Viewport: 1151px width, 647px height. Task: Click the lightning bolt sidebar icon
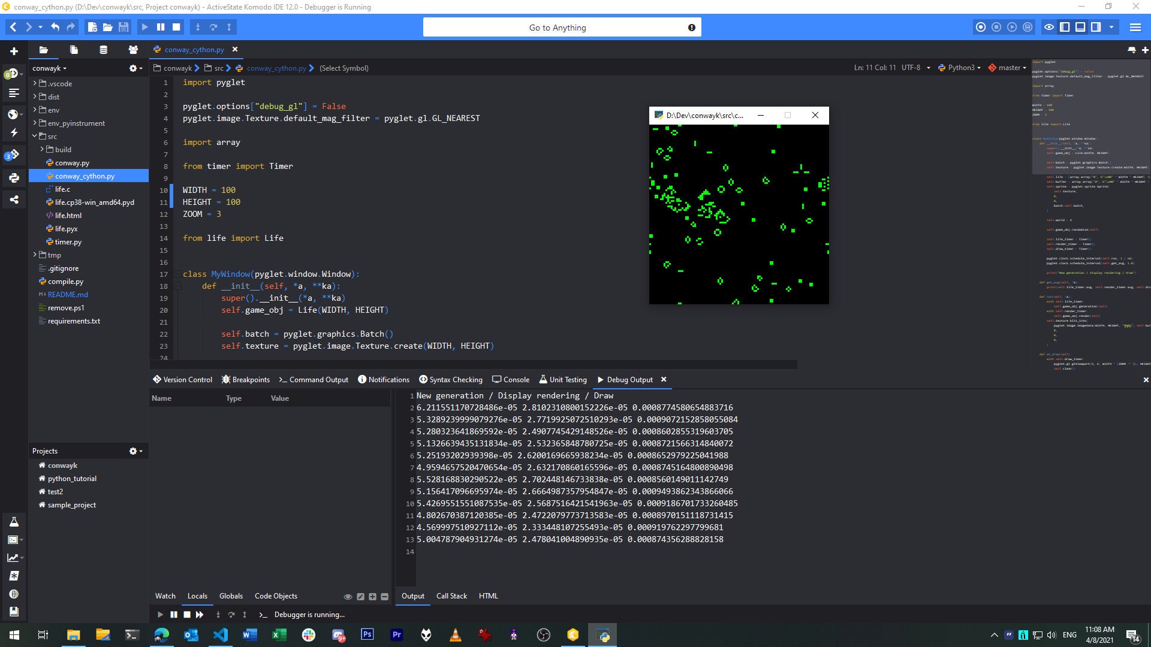point(14,133)
